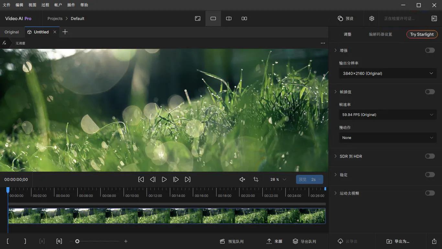Viewport: 442px width, 249px height.
Task: Click the play button in playback controls
Action: click(x=164, y=179)
